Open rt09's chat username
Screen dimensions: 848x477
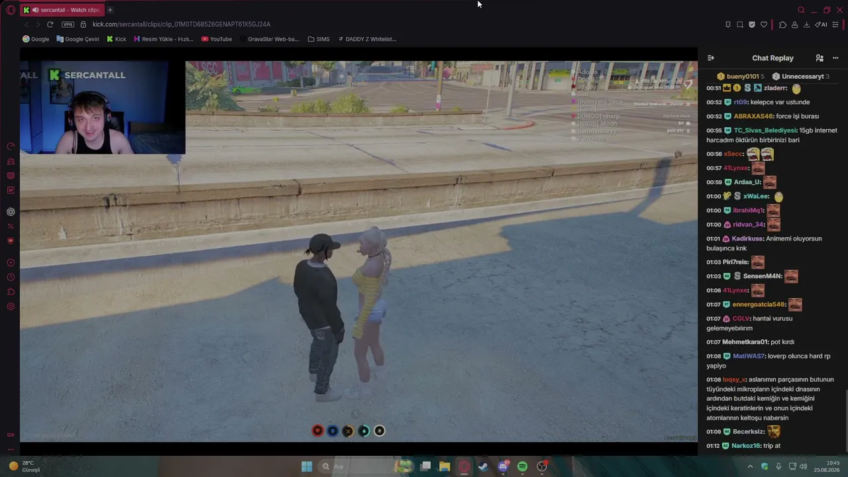tap(741, 103)
